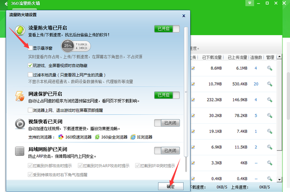Toggle the 网速保护 已开启 switch
Viewport: 290px width, 192px height.
coord(167,95)
